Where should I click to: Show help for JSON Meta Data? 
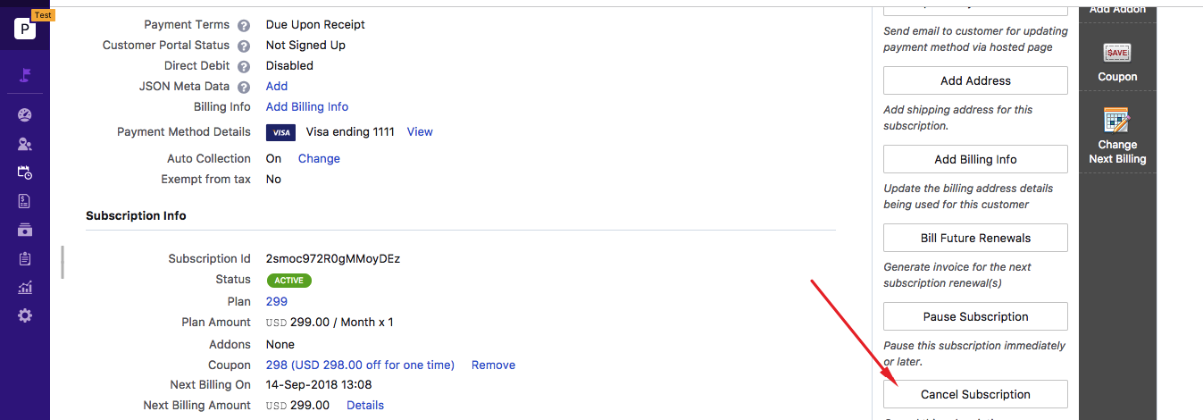243,87
